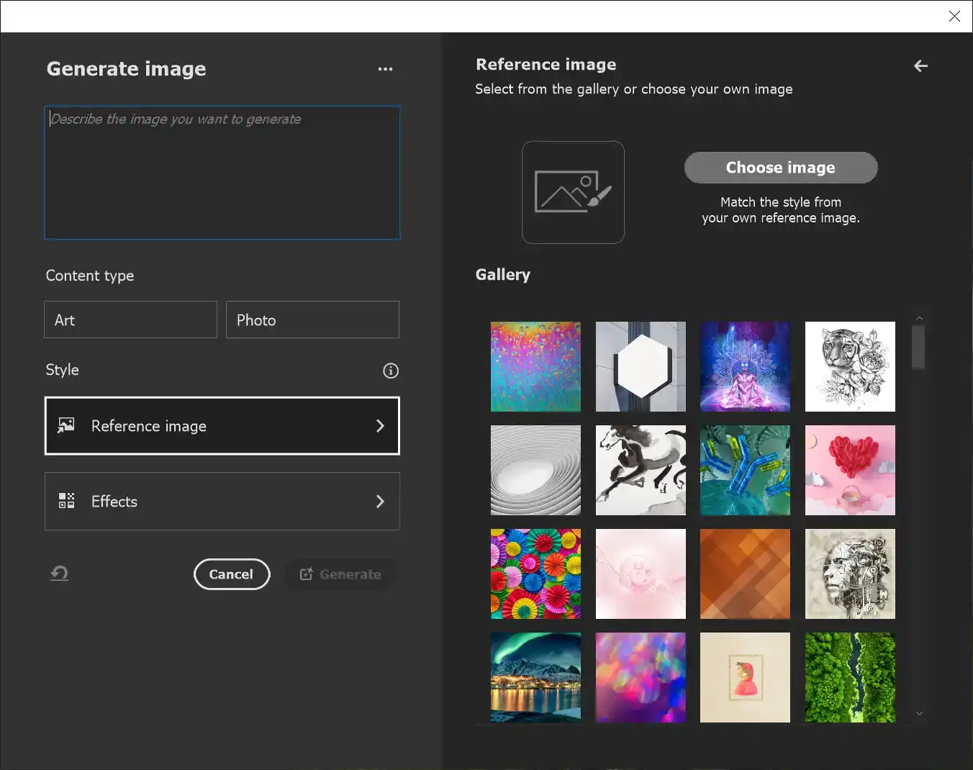Image resolution: width=973 pixels, height=770 pixels.
Task: Click the back arrow in the Reference image panel
Action: click(x=920, y=65)
